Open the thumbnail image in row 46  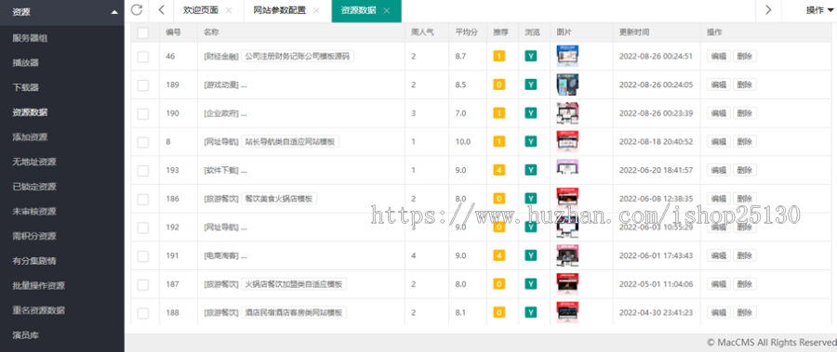coord(567,56)
